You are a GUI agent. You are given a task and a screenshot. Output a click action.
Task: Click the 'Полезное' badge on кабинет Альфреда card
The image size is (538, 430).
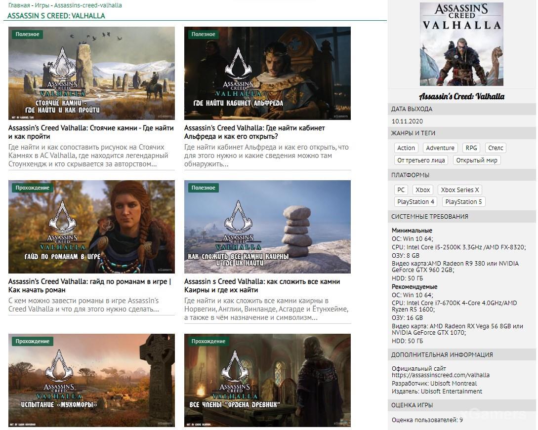pyautogui.click(x=203, y=34)
